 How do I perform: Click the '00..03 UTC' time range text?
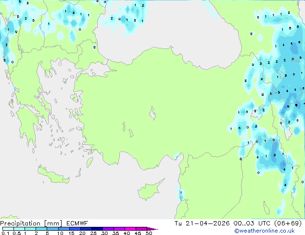click(x=252, y=223)
